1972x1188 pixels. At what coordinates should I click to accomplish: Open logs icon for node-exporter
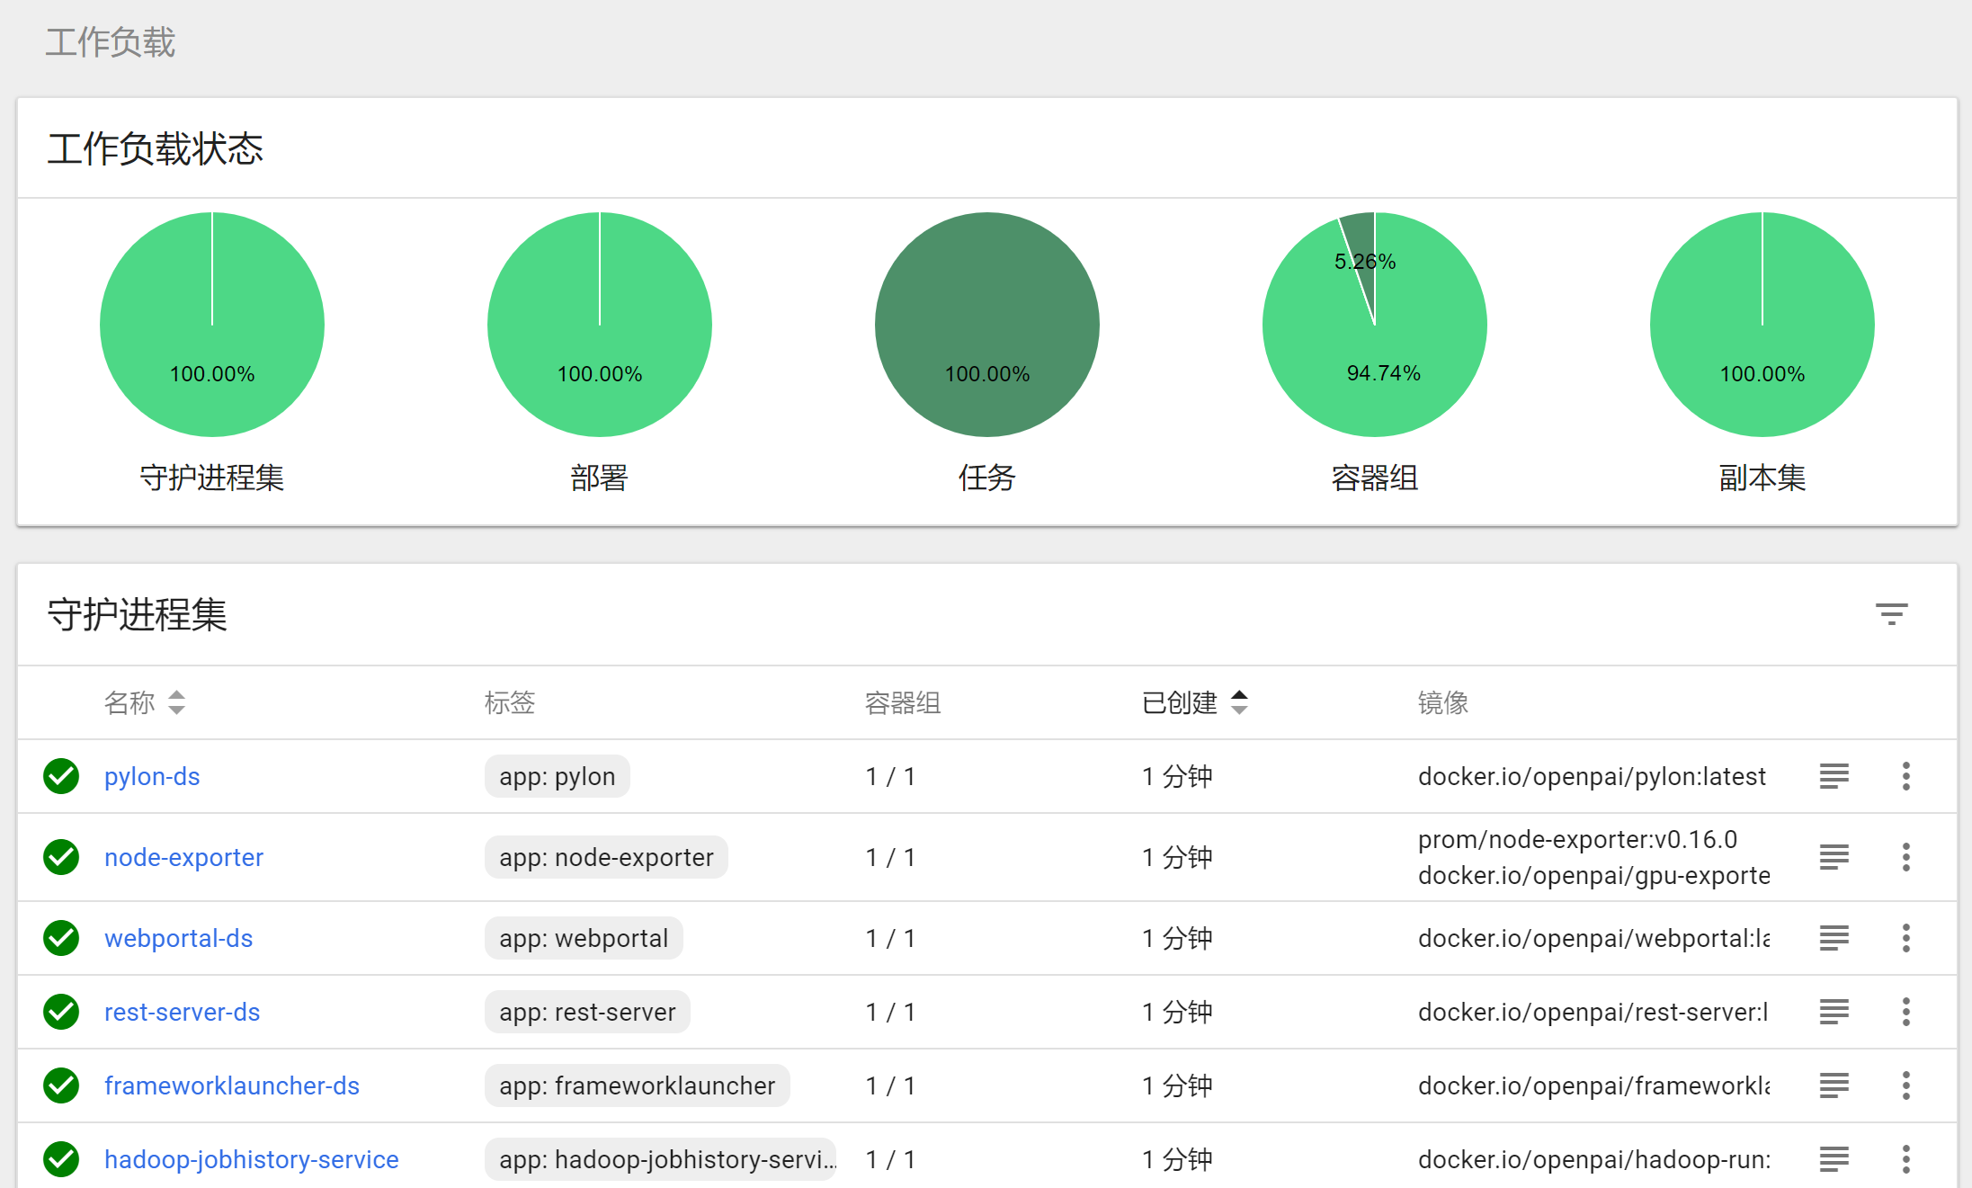click(x=1834, y=857)
